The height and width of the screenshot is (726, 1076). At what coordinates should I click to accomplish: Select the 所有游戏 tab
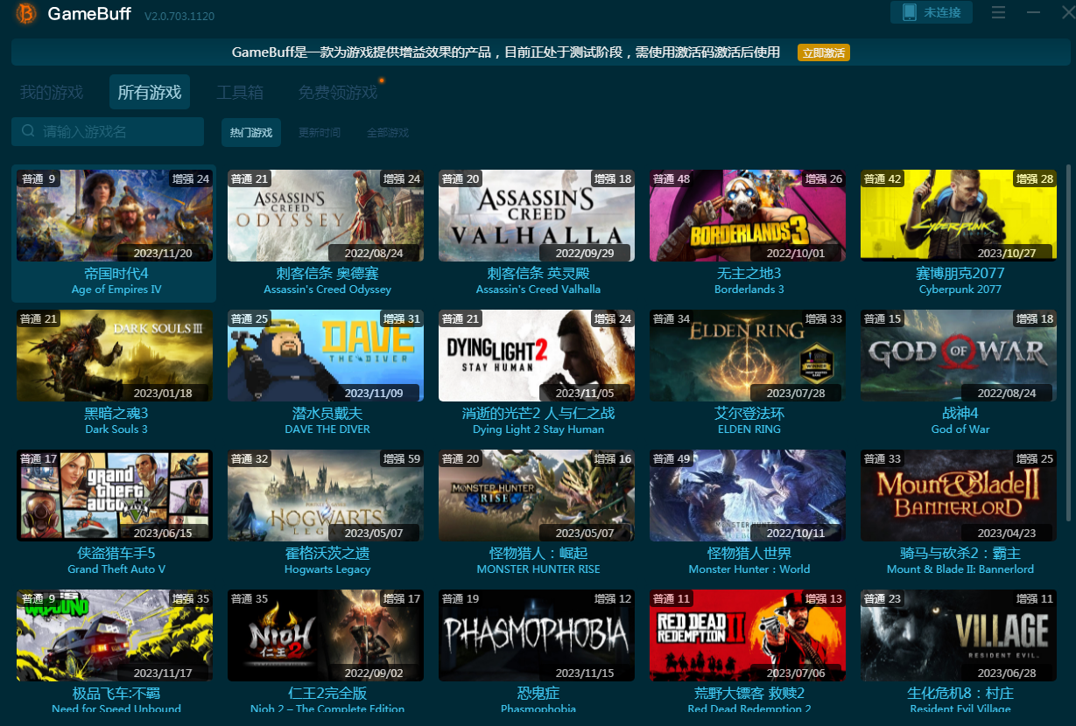click(150, 92)
